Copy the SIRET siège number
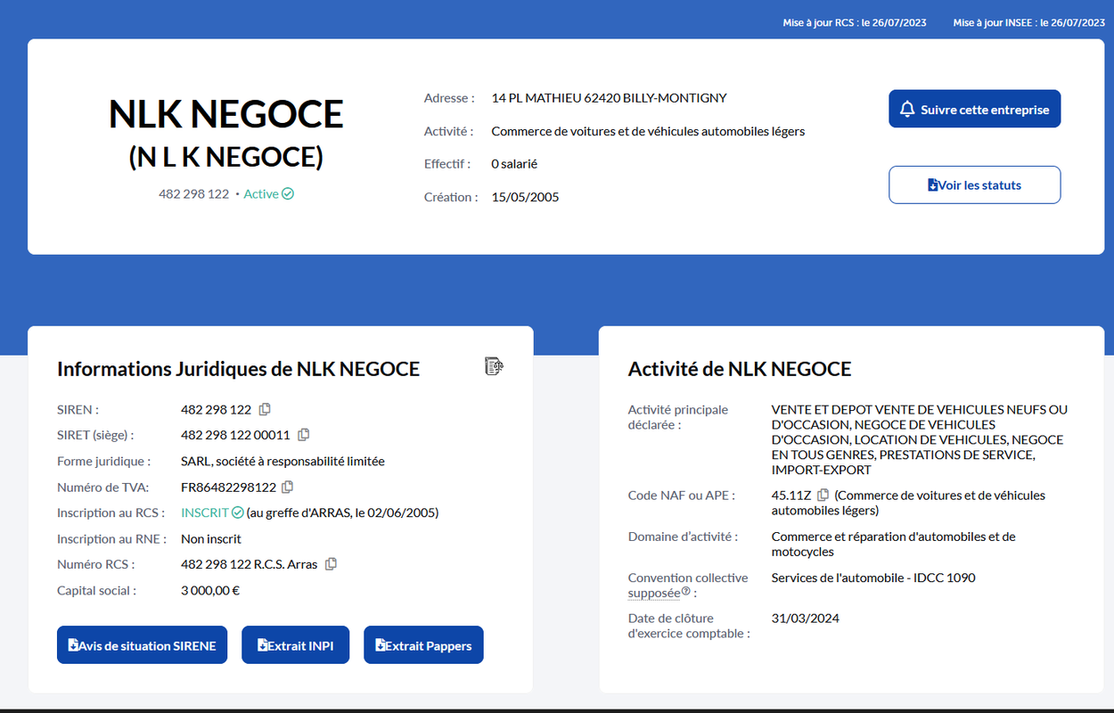The image size is (1114, 713). (x=303, y=434)
